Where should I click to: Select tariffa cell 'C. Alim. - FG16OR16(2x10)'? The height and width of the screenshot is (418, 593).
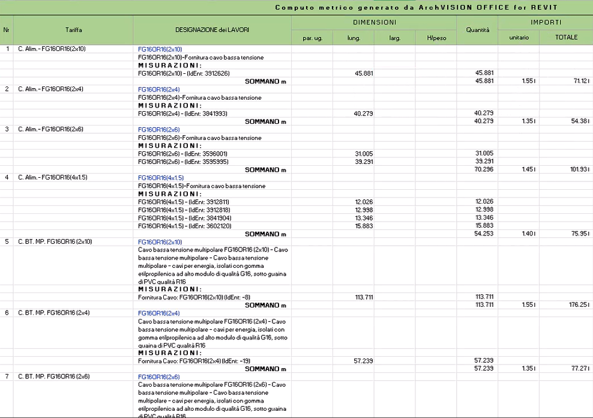pos(52,49)
